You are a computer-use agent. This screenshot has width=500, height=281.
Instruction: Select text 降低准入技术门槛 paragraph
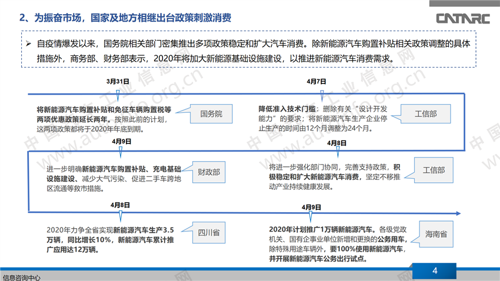click(323, 119)
